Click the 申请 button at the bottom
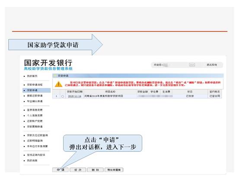 coord(61,170)
